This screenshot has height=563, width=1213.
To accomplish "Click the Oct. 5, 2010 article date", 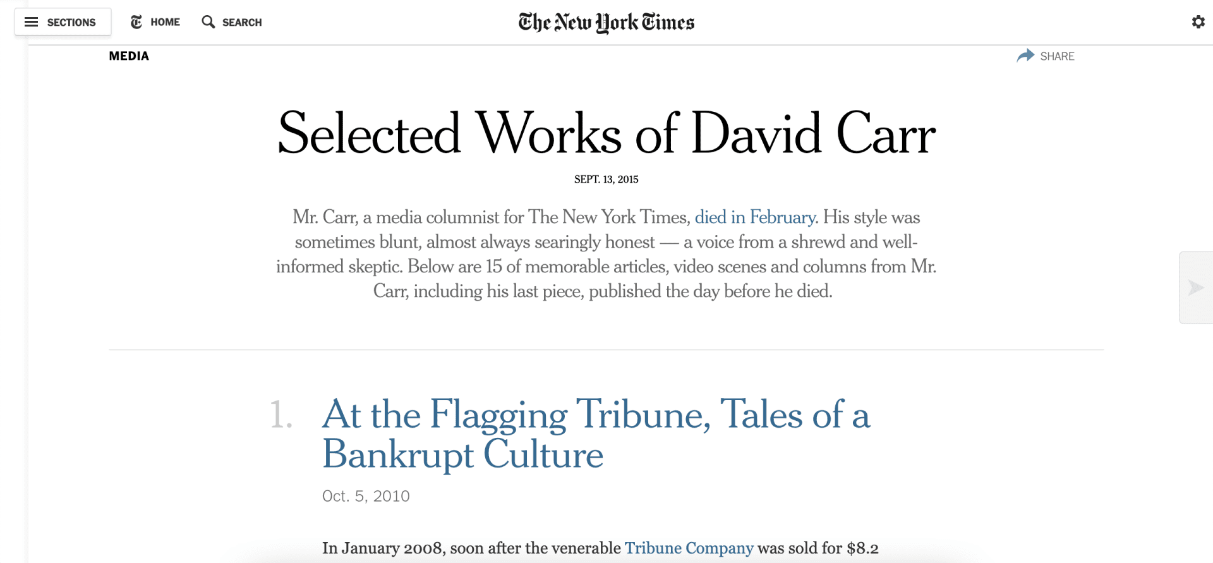I will tap(366, 496).
